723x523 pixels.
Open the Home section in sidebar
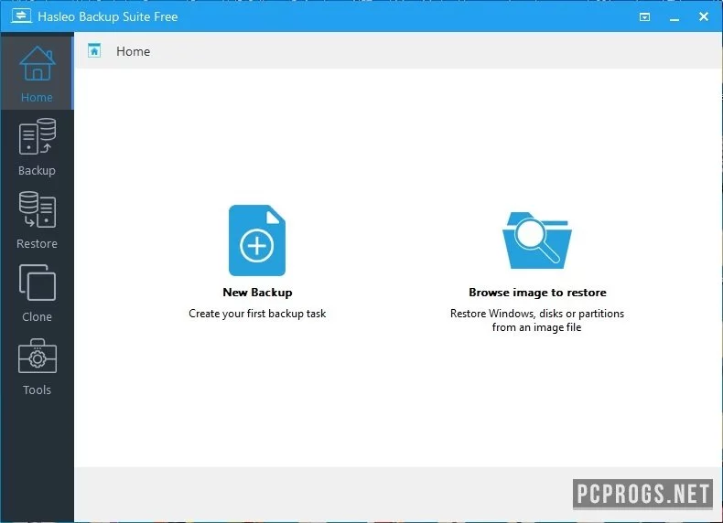click(x=37, y=74)
